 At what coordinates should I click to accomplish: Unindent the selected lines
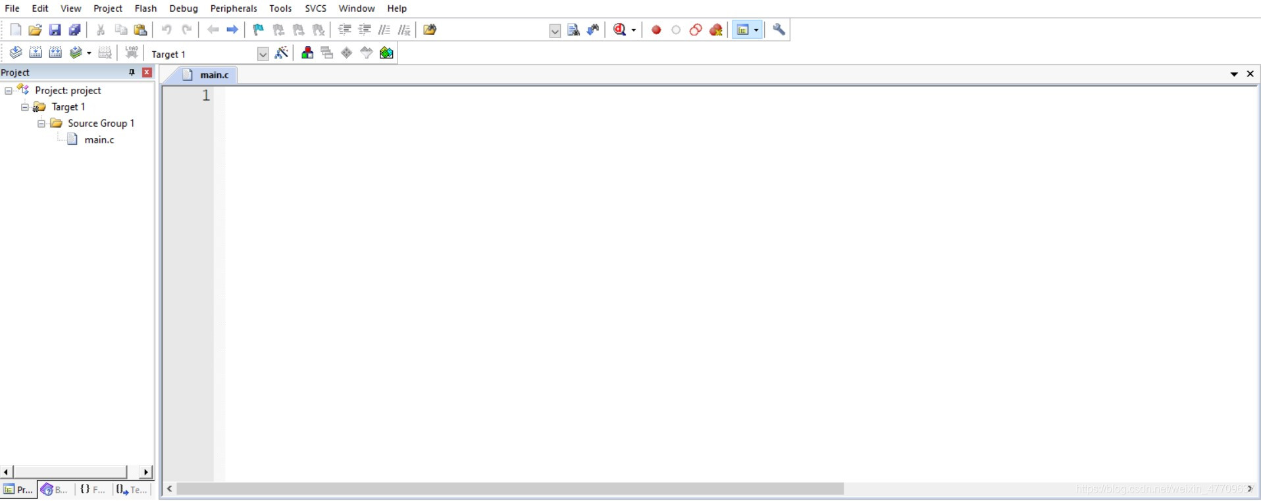tap(365, 30)
